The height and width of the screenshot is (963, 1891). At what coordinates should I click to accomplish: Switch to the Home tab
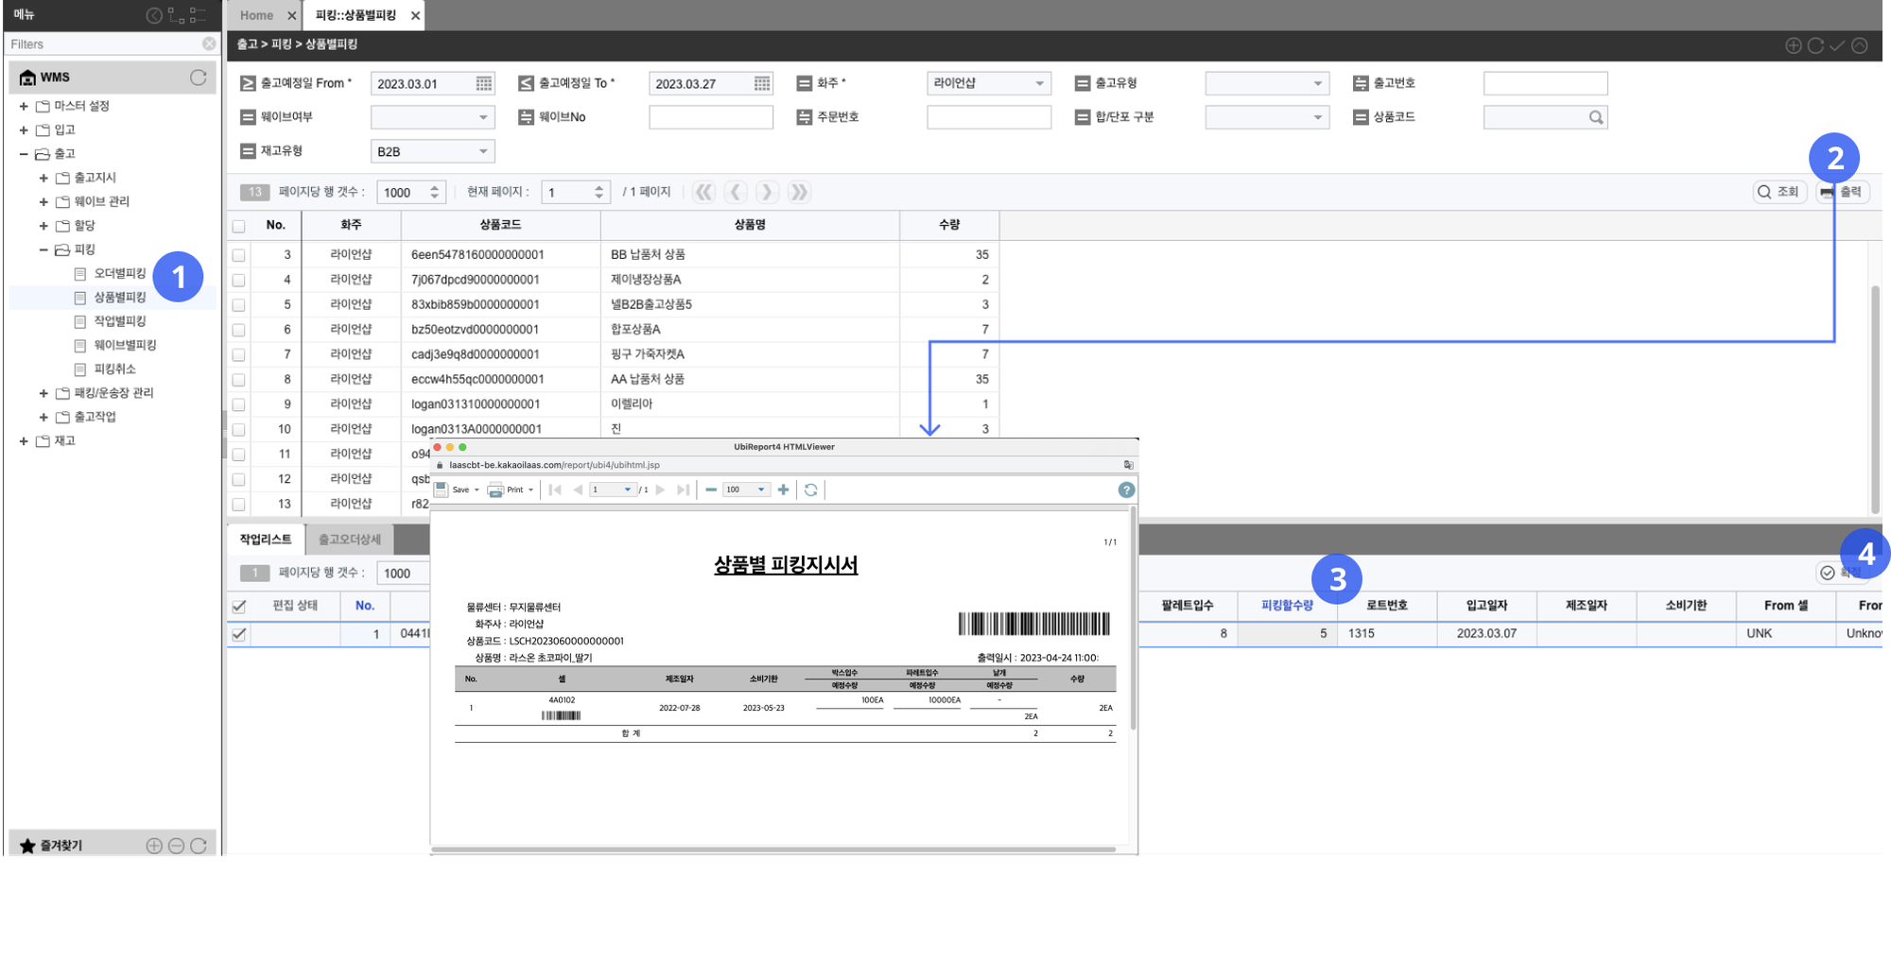point(256,16)
